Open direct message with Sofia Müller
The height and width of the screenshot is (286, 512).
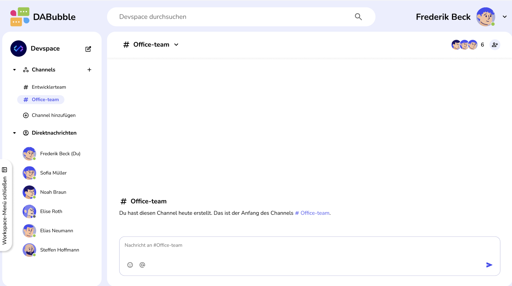pyautogui.click(x=53, y=173)
